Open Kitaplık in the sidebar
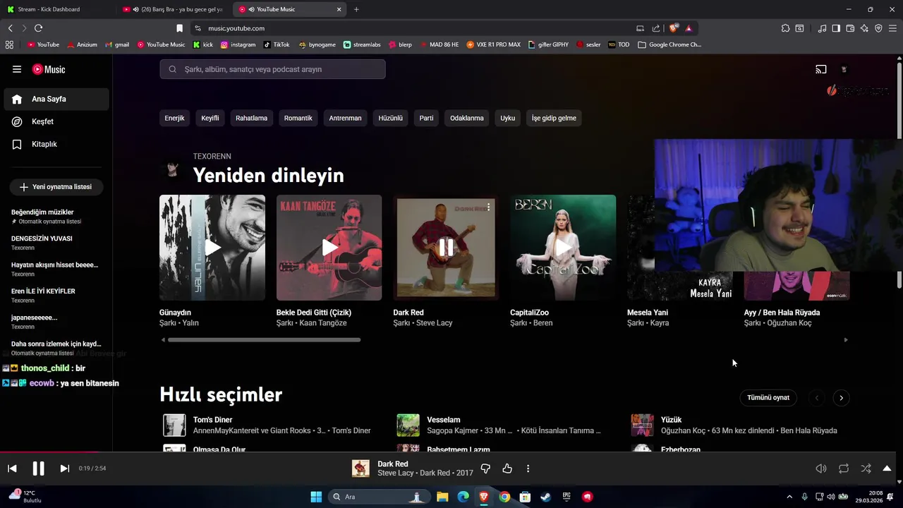The width and height of the screenshot is (903, 508). coord(56,145)
